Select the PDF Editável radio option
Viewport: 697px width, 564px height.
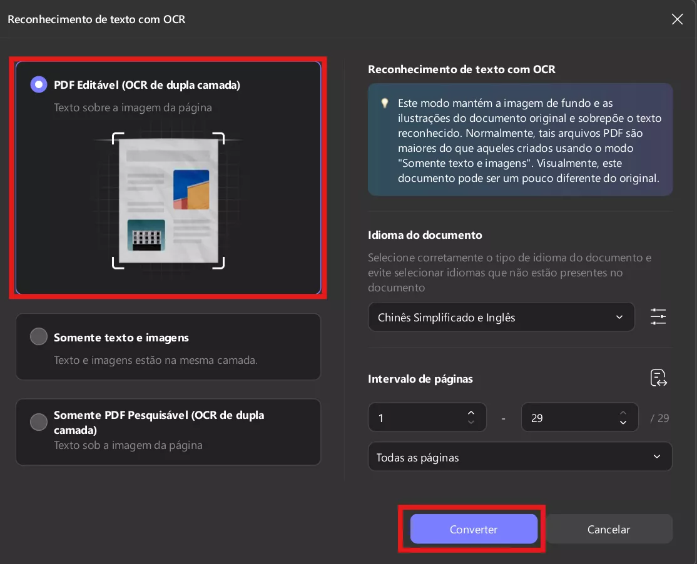(x=38, y=84)
